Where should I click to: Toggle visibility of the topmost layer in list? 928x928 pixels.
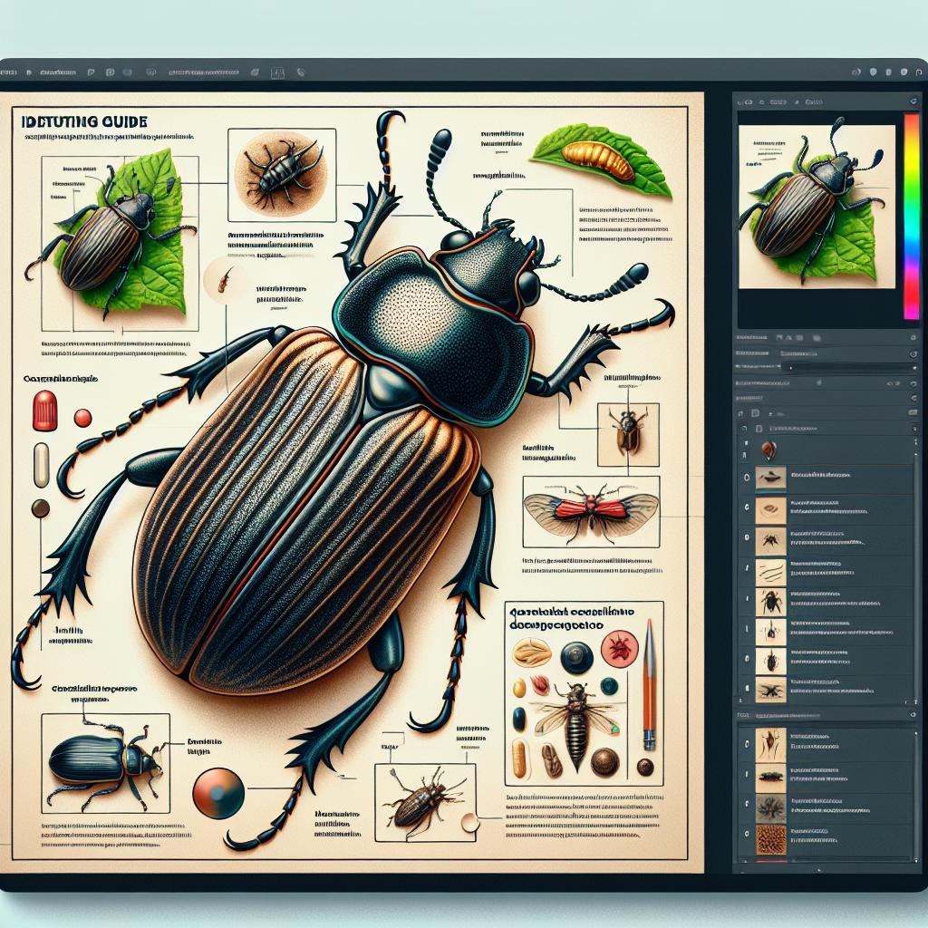tap(746, 479)
